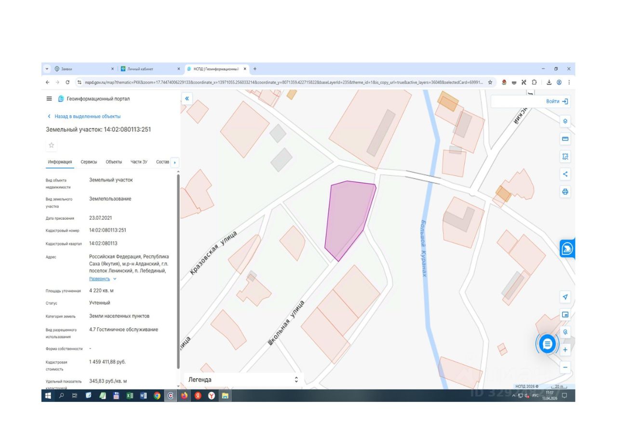
Task: Open Excel from the taskbar
Action: coord(130,396)
